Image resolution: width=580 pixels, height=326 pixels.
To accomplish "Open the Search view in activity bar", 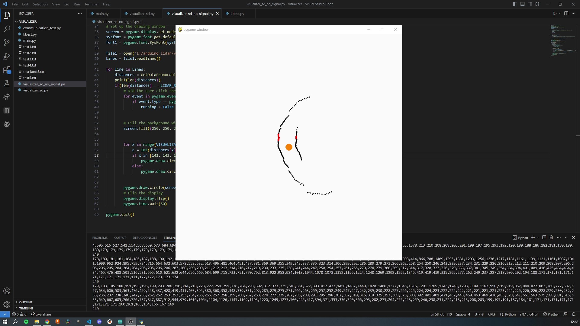I will [7, 29].
